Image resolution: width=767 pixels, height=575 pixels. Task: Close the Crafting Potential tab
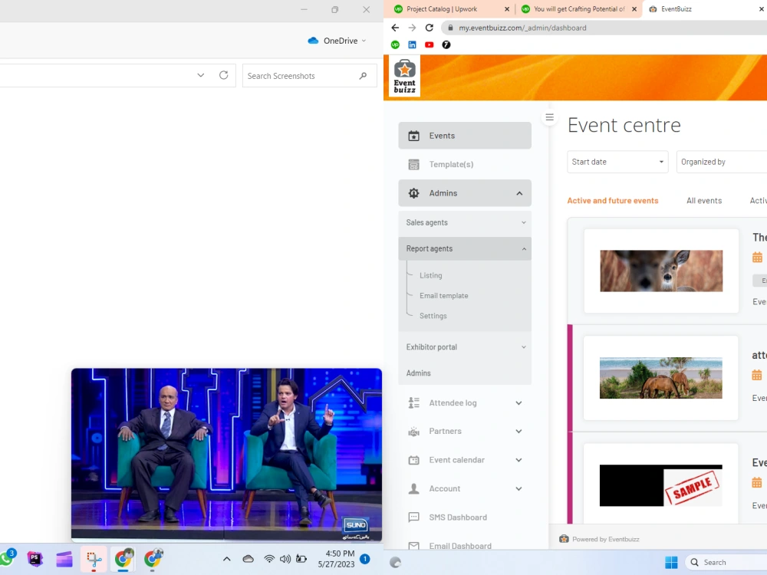634,8
